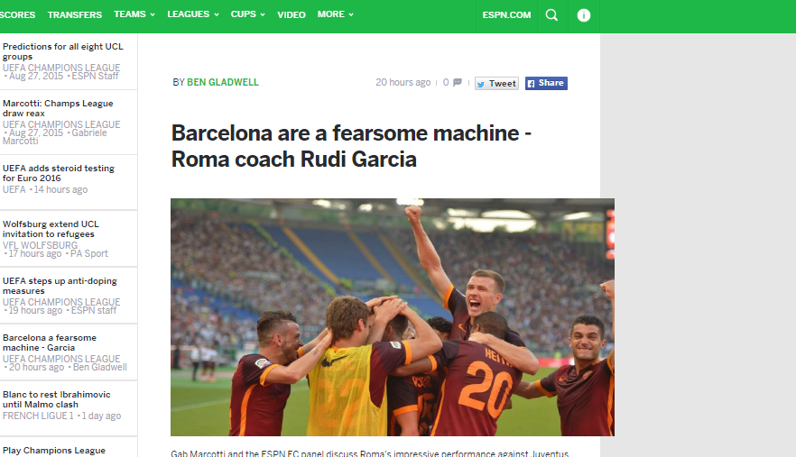Open 'Marcotti: Champs League draw reax' story
The image size is (796, 457).
click(58, 108)
